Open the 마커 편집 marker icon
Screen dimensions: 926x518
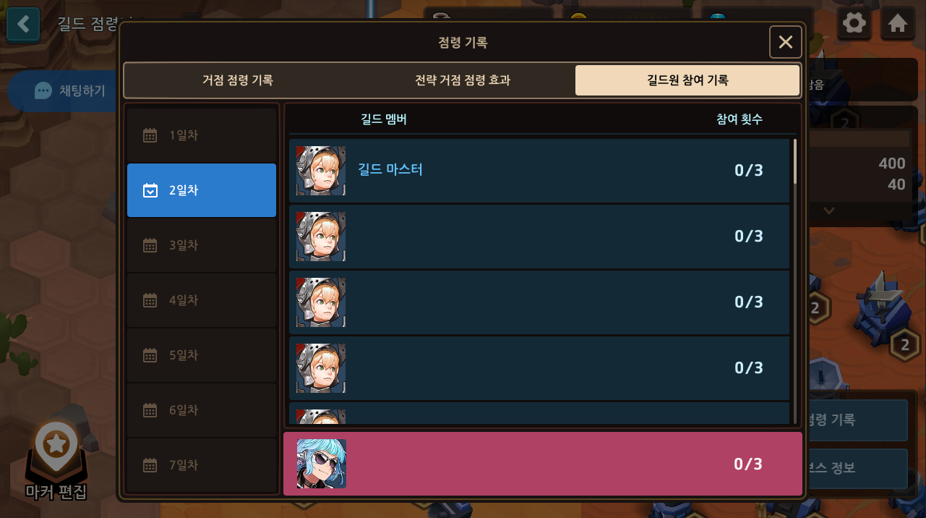point(56,452)
